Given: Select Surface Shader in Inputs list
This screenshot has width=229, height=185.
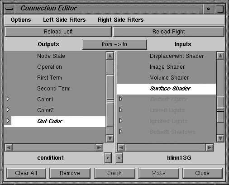Looking at the screenshot, I should [166, 89].
